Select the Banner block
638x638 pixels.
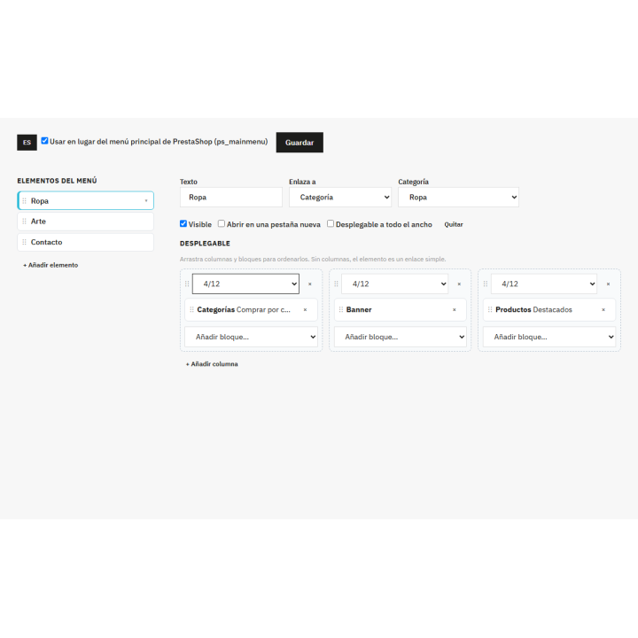pyautogui.click(x=401, y=309)
